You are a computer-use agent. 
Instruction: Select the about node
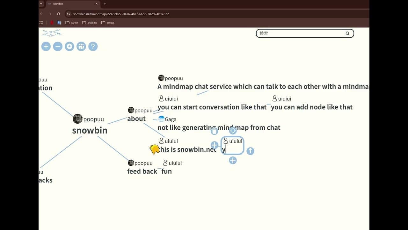(x=136, y=119)
